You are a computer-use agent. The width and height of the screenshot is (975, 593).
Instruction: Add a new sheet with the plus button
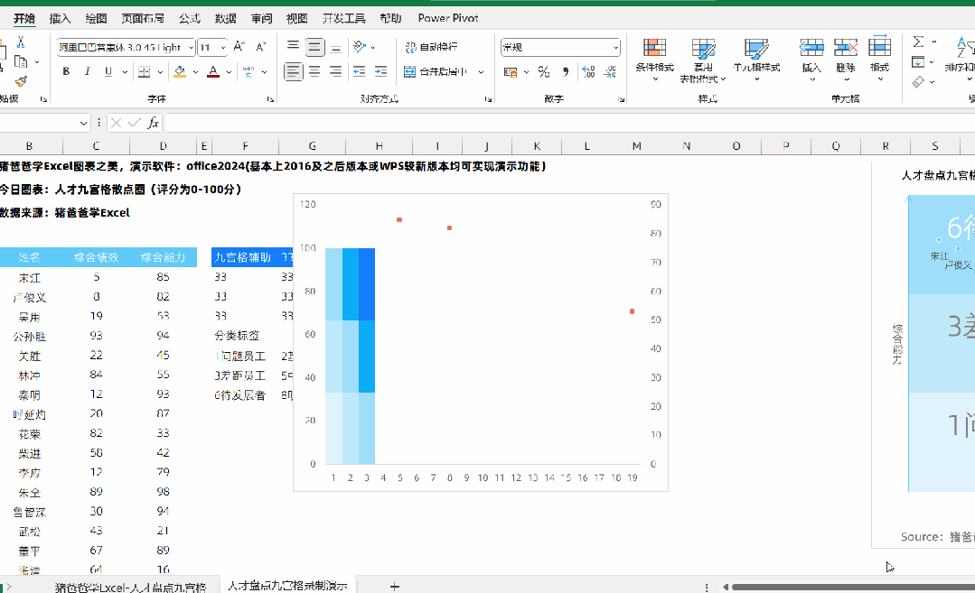click(x=394, y=586)
